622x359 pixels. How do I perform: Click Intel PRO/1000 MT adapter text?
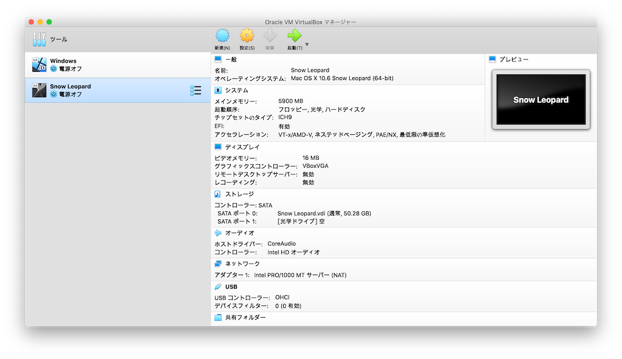(300, 275)
